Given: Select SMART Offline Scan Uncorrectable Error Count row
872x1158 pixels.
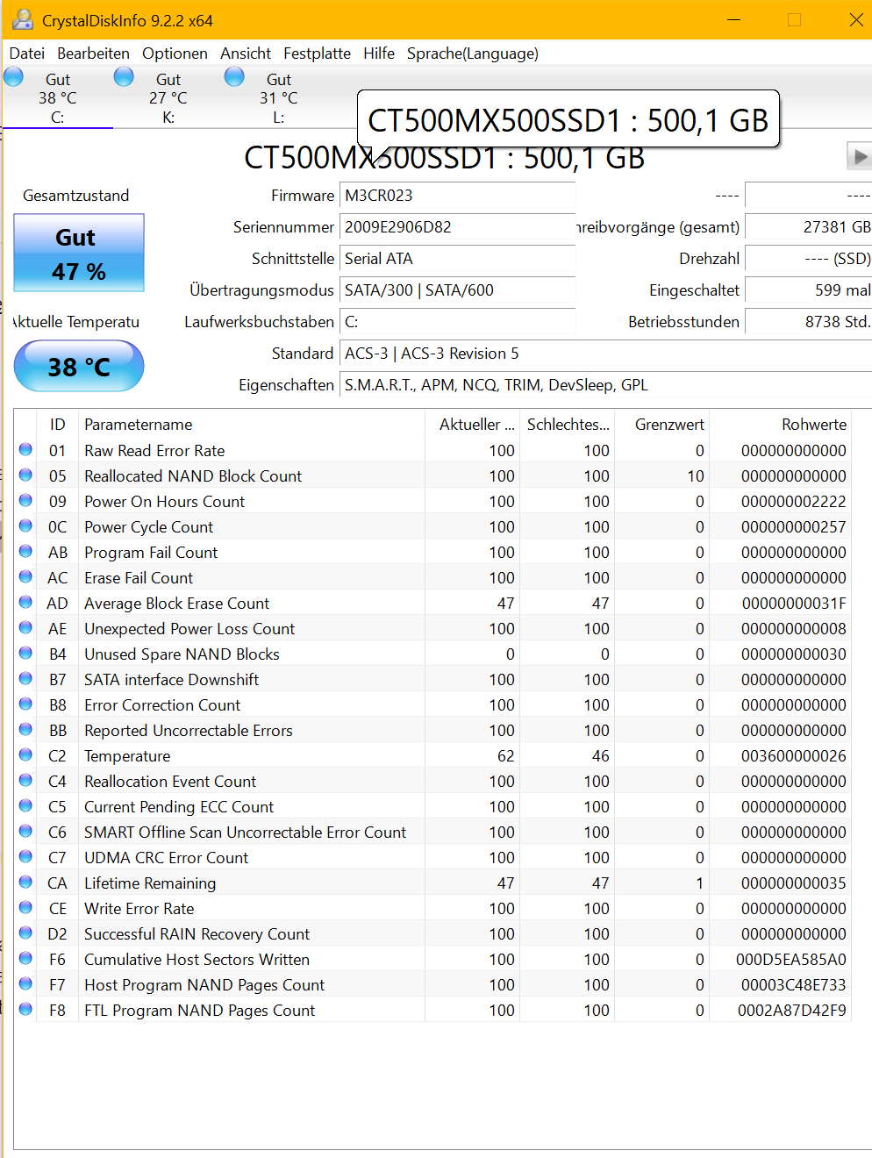Looking at the screenshot, I should pyautogui.click(x=432, y=832).
